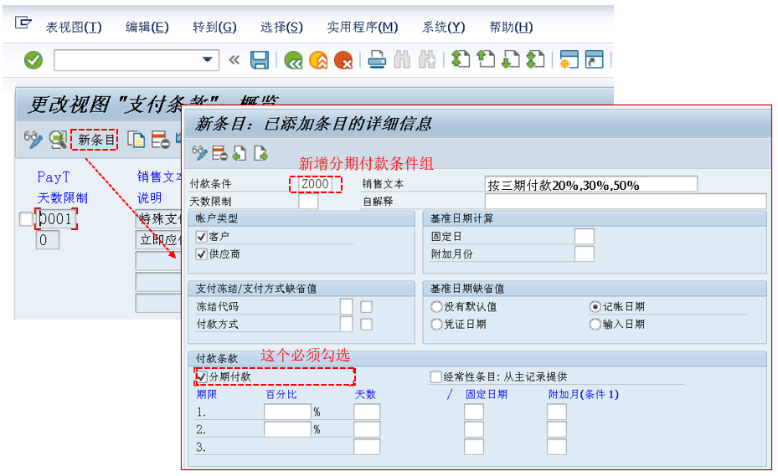Select the 没有默认值 radio button
Viewport: 778px width, 476px height.
pyautogui.click(x=436, y=307)
